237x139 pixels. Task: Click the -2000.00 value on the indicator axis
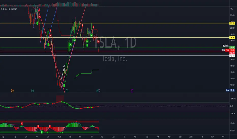coord(233,99)
